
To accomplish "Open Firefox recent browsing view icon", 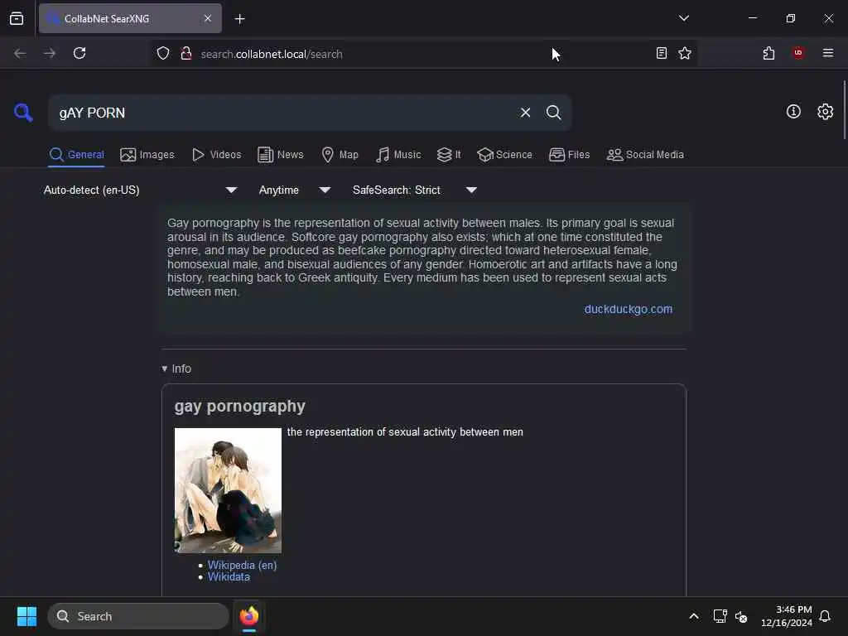I will (17, 18).
